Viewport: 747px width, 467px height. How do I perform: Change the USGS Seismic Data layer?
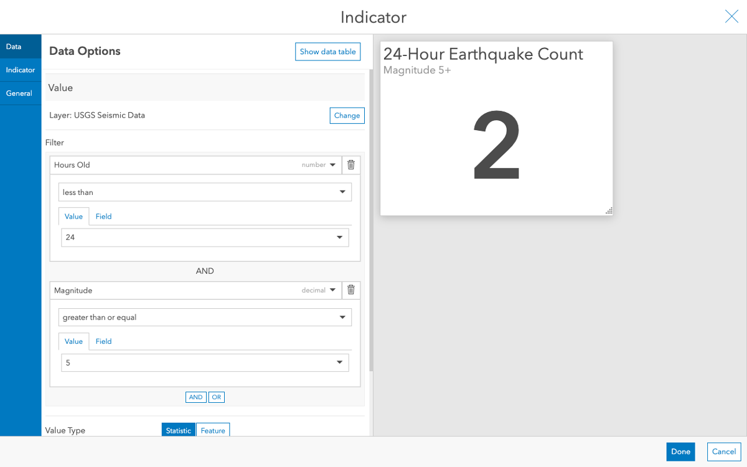point(347,115)
